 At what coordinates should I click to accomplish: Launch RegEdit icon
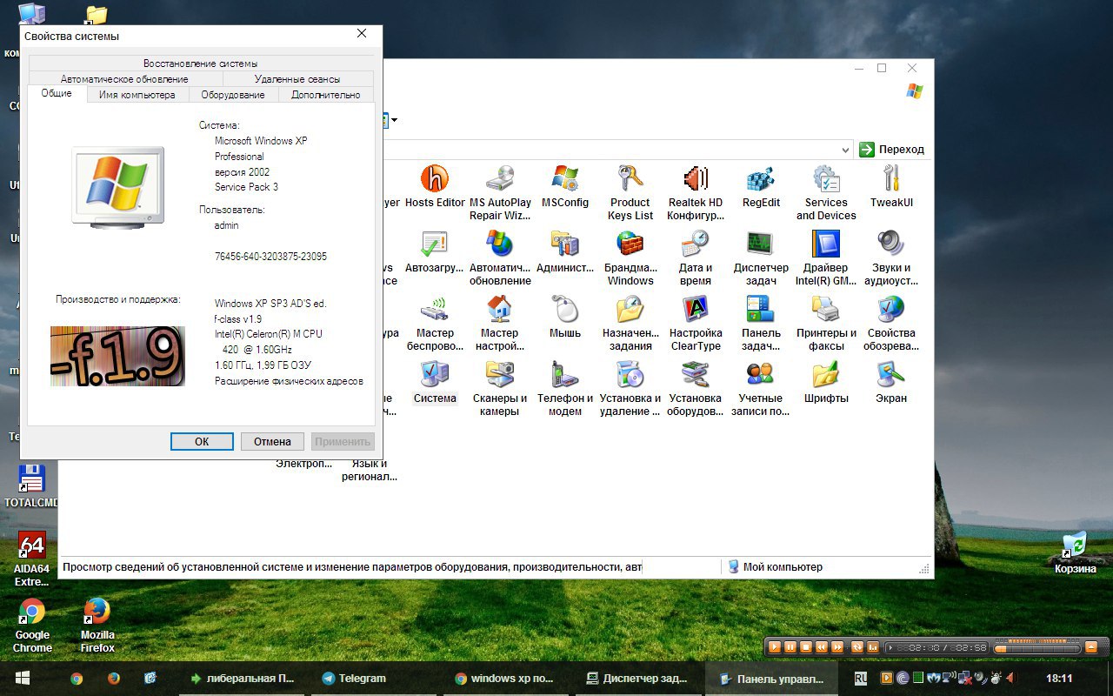click(x=761, y=186)
